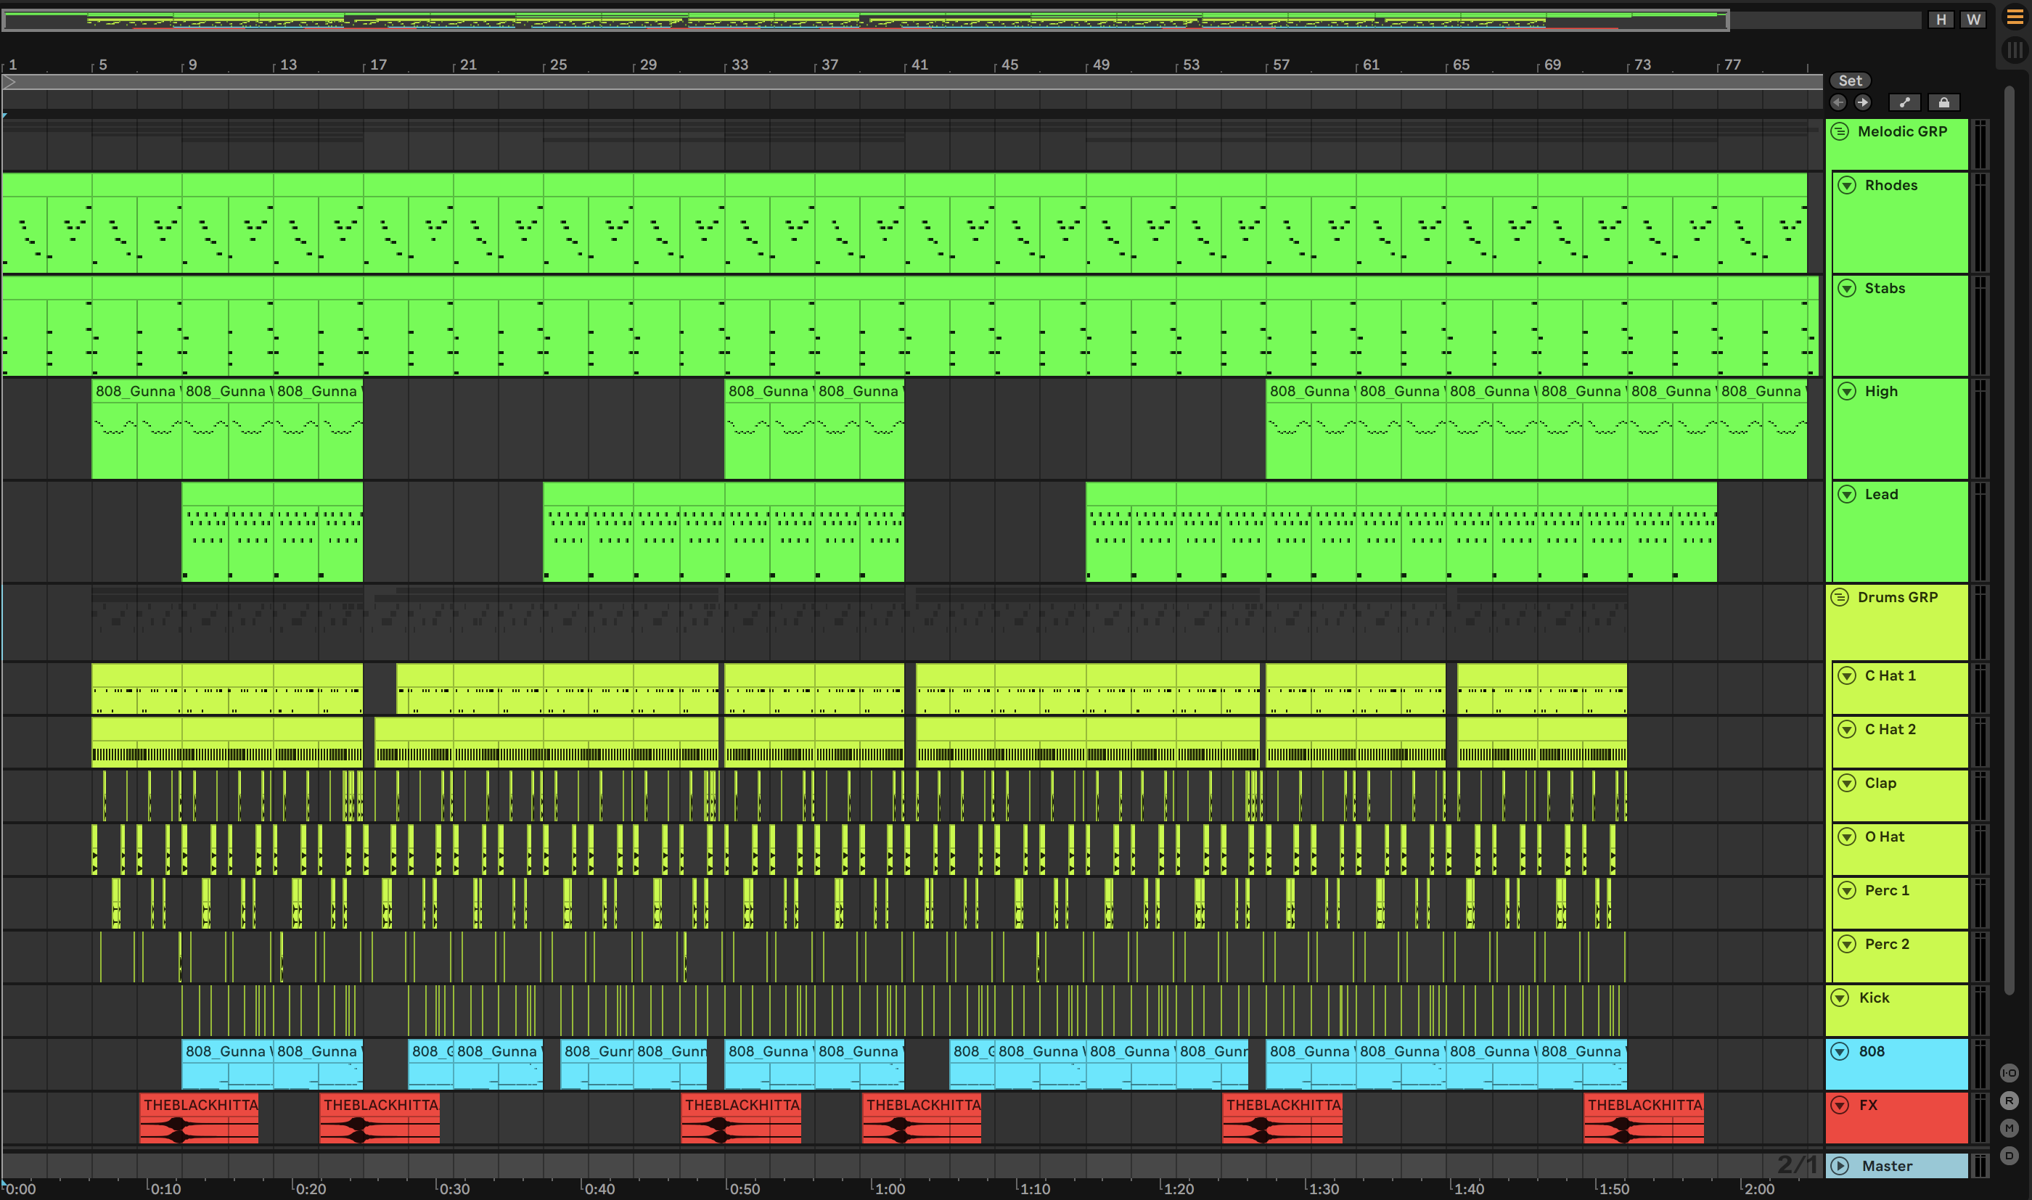
Task: Collapse the Rhodes track
Action: [1847, 185]
